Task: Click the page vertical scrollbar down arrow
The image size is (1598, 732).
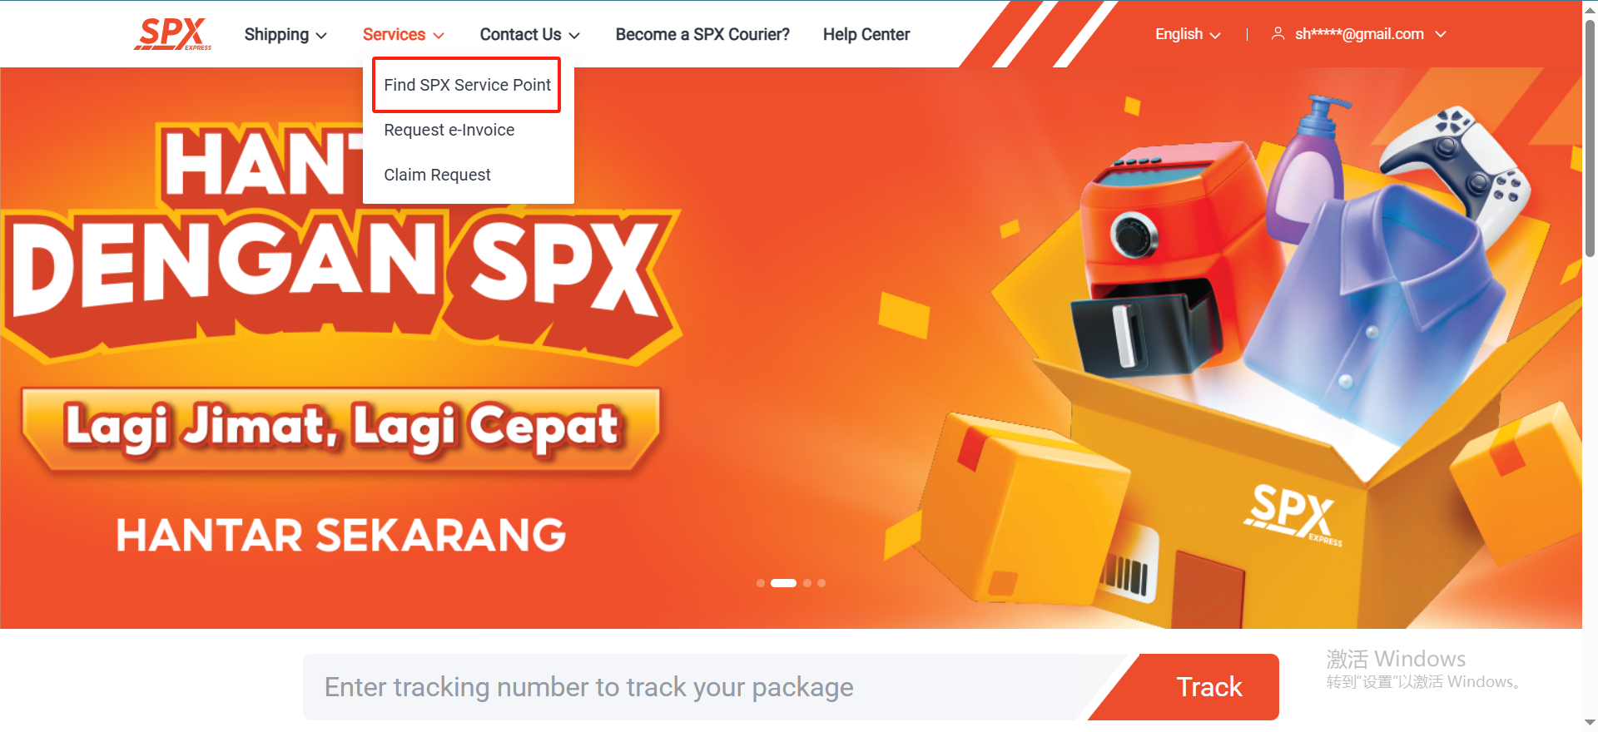Action: [x=1590, y=723]
